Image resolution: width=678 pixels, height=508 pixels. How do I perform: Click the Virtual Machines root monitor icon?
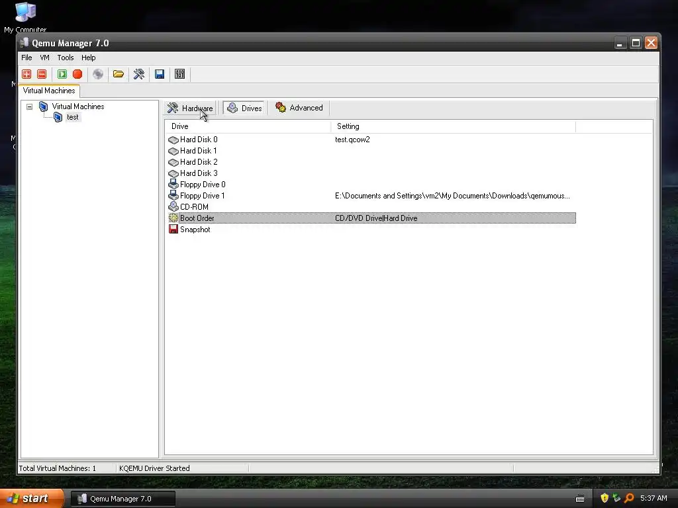tap(43, 106)
